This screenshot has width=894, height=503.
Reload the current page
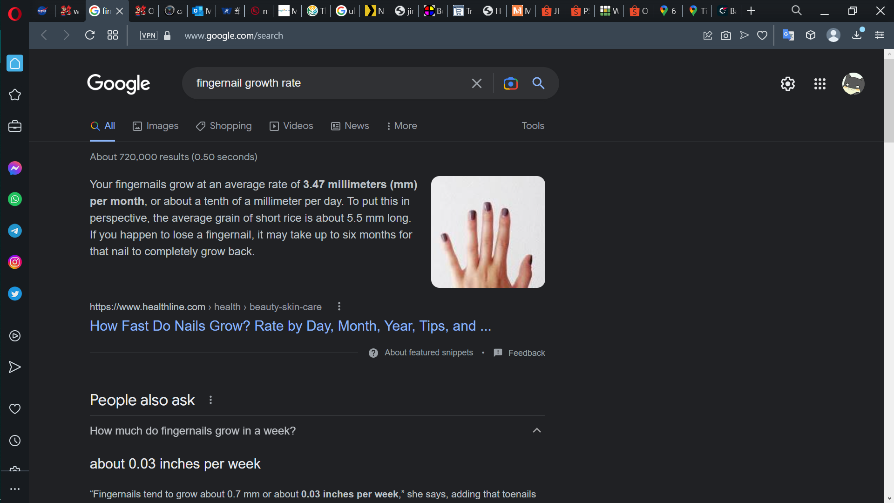[x=90, y=35]
